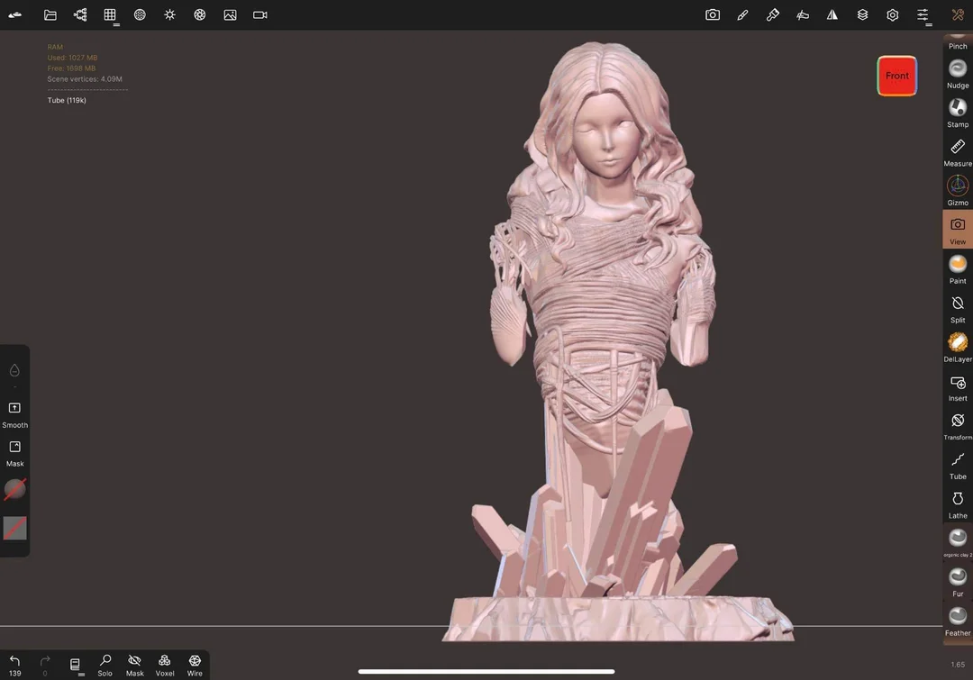This screenshot has width=973, height=680.
Task: Open the history list icon
Action: (x=75, y=665)
